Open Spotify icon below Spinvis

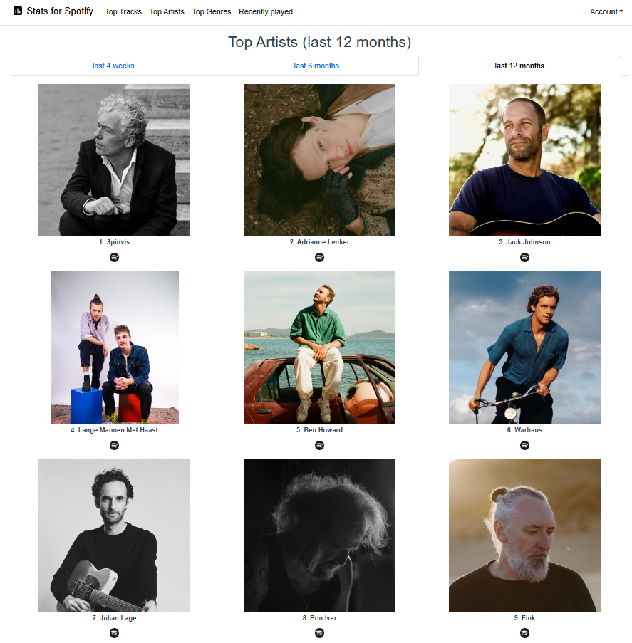(114, 258)
